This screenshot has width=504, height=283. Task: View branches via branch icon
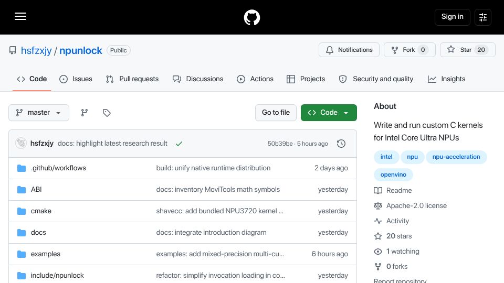(x=84, y=113)
